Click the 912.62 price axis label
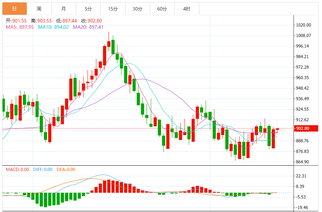Image resolution: width=322 pixels, height=212 pixels. (x=302, y=120)
